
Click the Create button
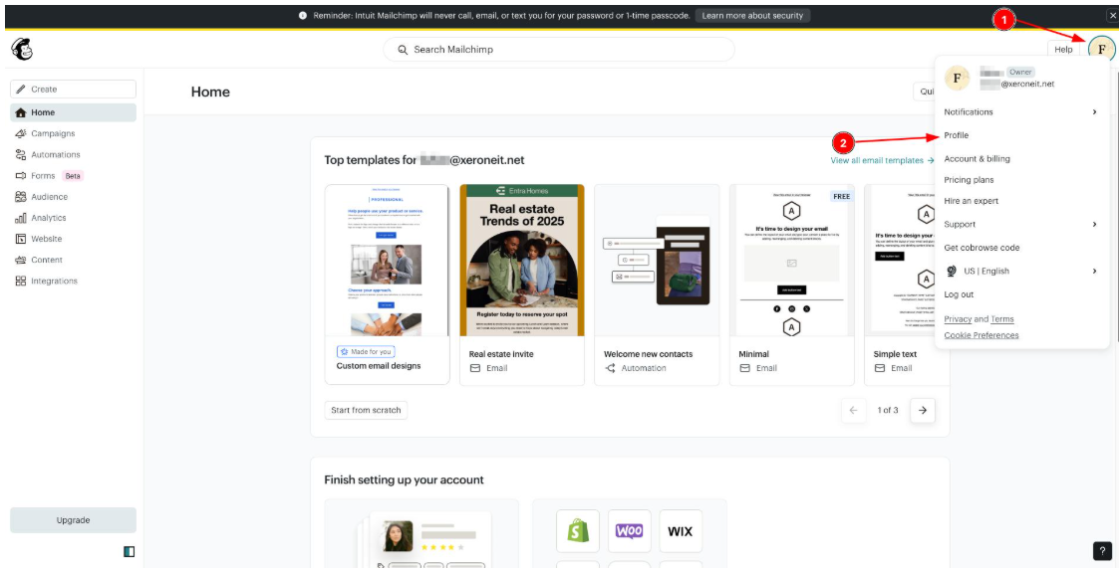point(73,90)
